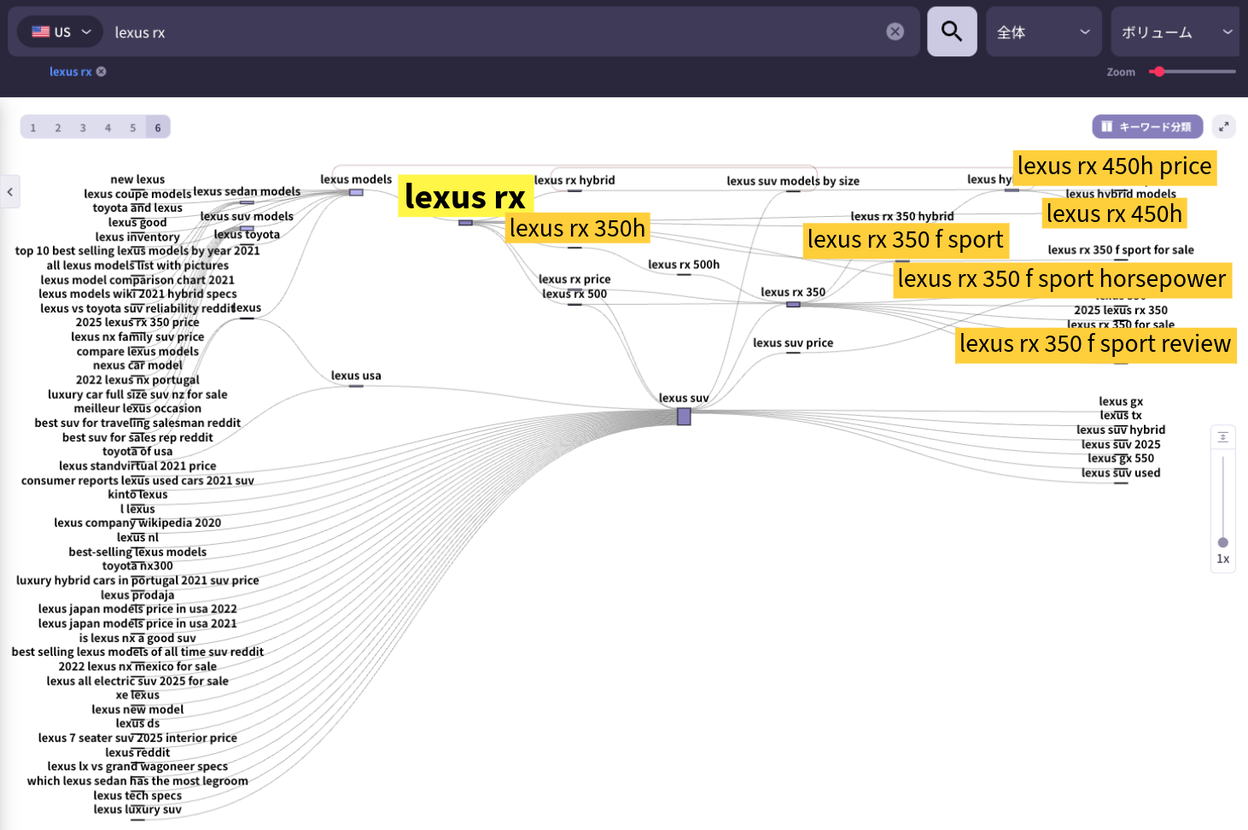Select the lexus gx keyword
Image resolution: width=1248 pixels, height=830 pixels.
1121,401
